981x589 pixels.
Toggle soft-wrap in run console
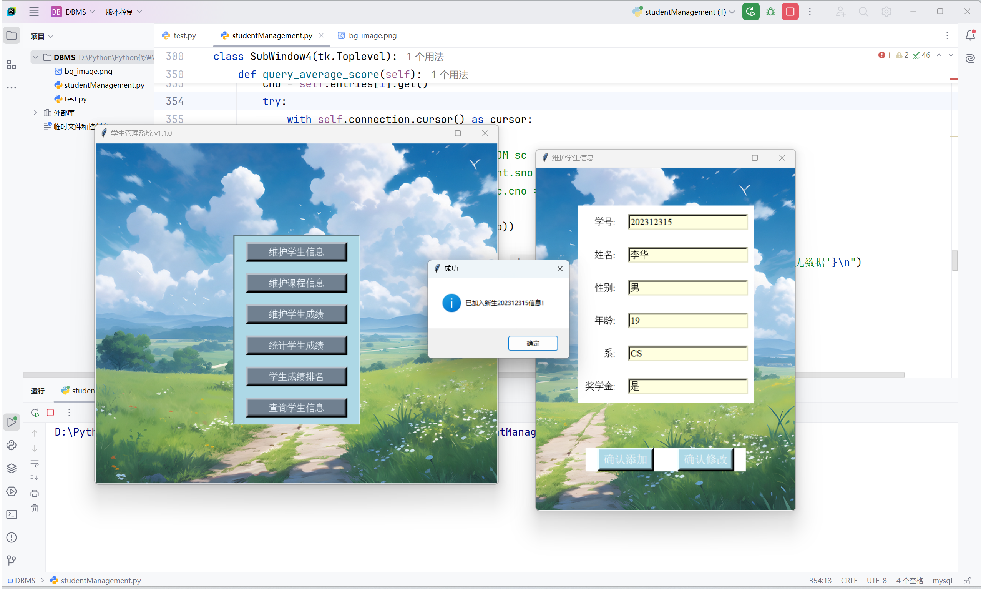35,463
